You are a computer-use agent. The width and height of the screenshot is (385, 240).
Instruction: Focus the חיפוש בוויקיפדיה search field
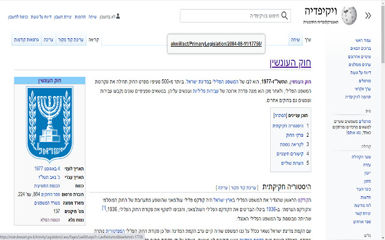235,16
